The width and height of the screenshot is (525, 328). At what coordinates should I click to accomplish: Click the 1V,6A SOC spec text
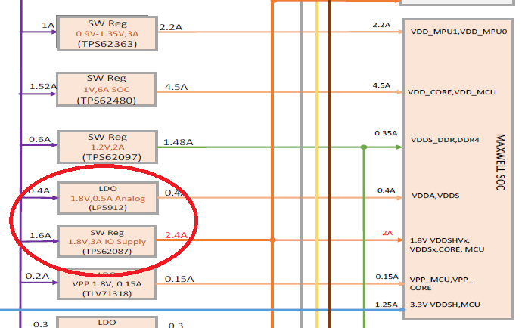tap(107, 90)
